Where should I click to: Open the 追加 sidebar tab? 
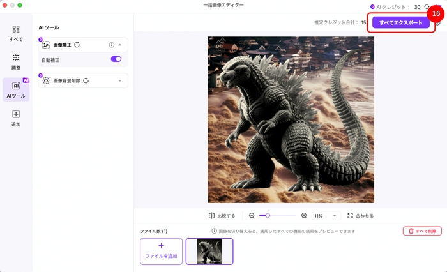(16, 118)
